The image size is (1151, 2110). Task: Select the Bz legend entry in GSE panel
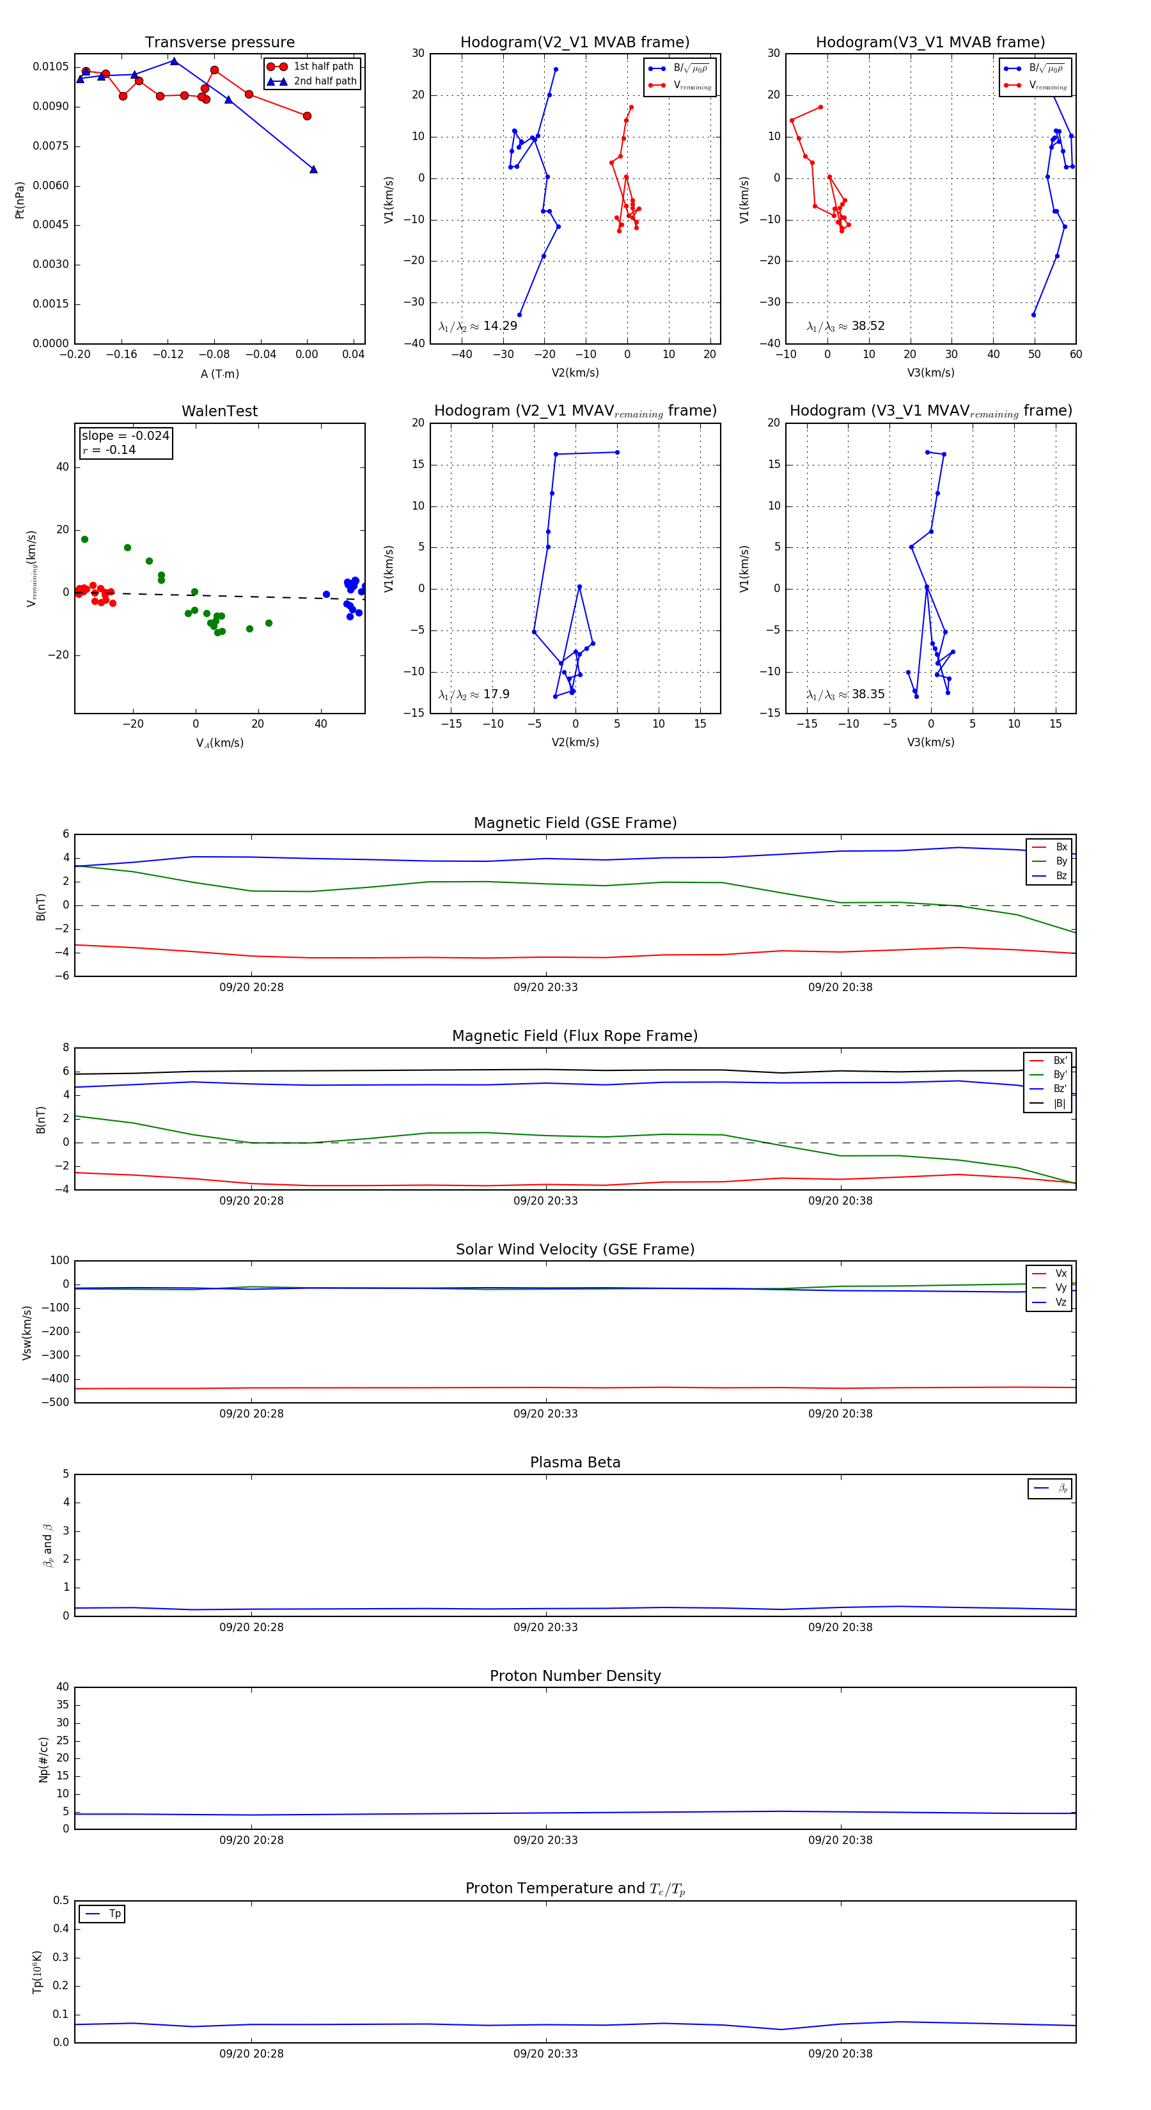[1049, 875]
